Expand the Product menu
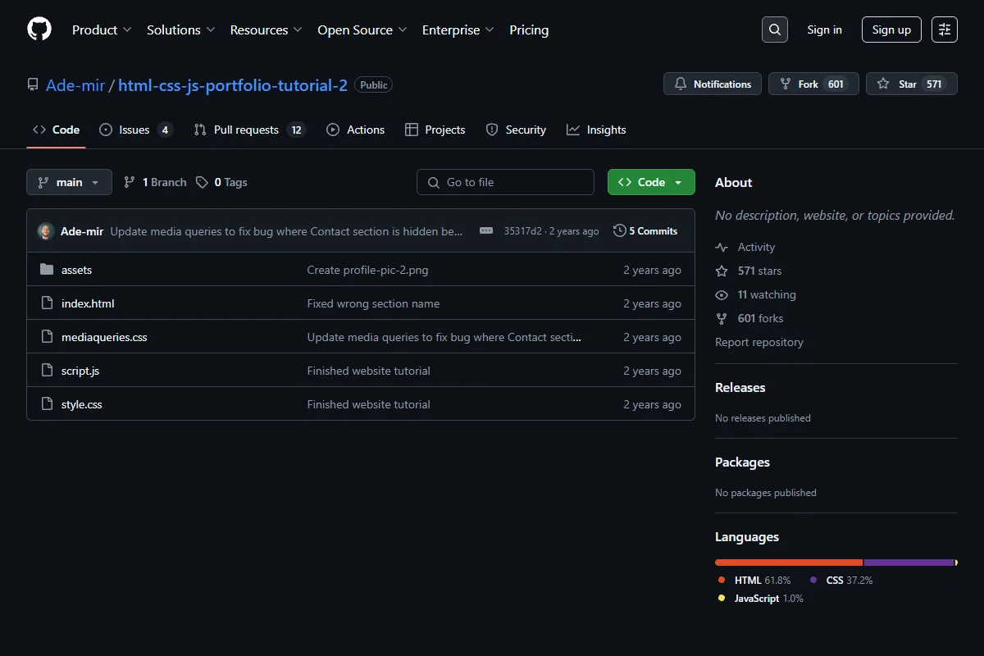The width and height of the screenshot is (984, 656). pyautogui.click(x=102, y=30)
